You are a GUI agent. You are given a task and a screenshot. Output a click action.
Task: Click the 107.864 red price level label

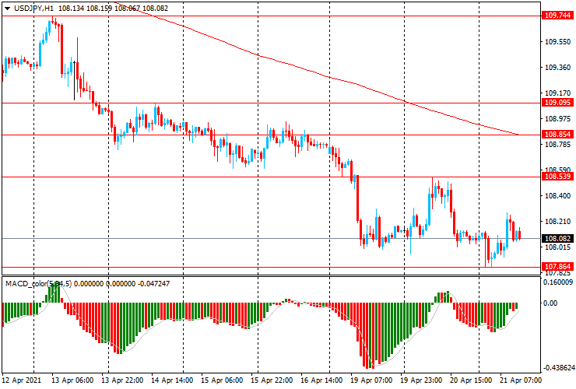tap(557, 267)
